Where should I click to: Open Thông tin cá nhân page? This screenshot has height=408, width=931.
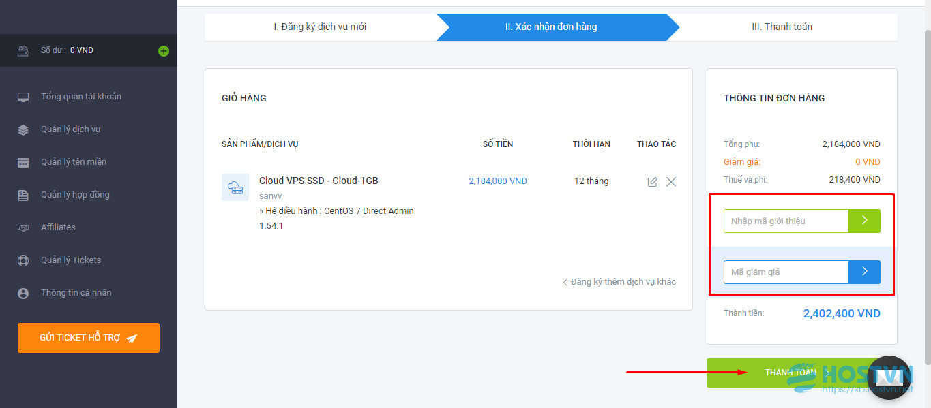[x=76, y=293]
